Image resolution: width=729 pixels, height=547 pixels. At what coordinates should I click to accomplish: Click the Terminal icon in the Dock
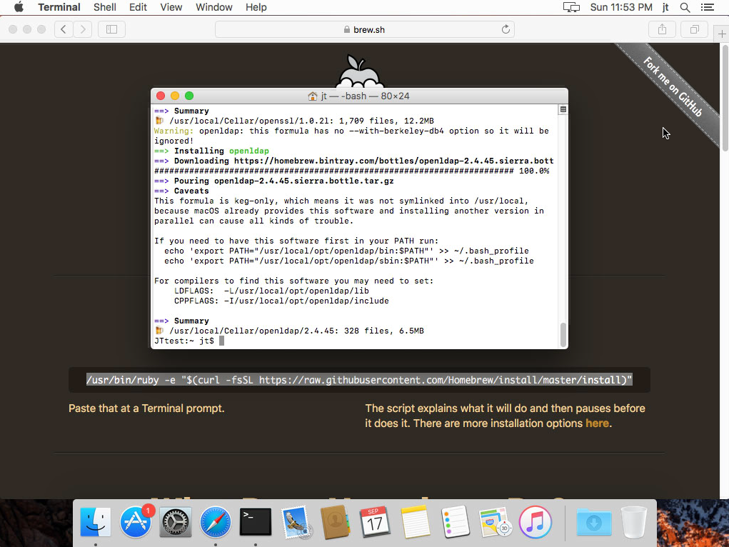(x=255, y=522)
